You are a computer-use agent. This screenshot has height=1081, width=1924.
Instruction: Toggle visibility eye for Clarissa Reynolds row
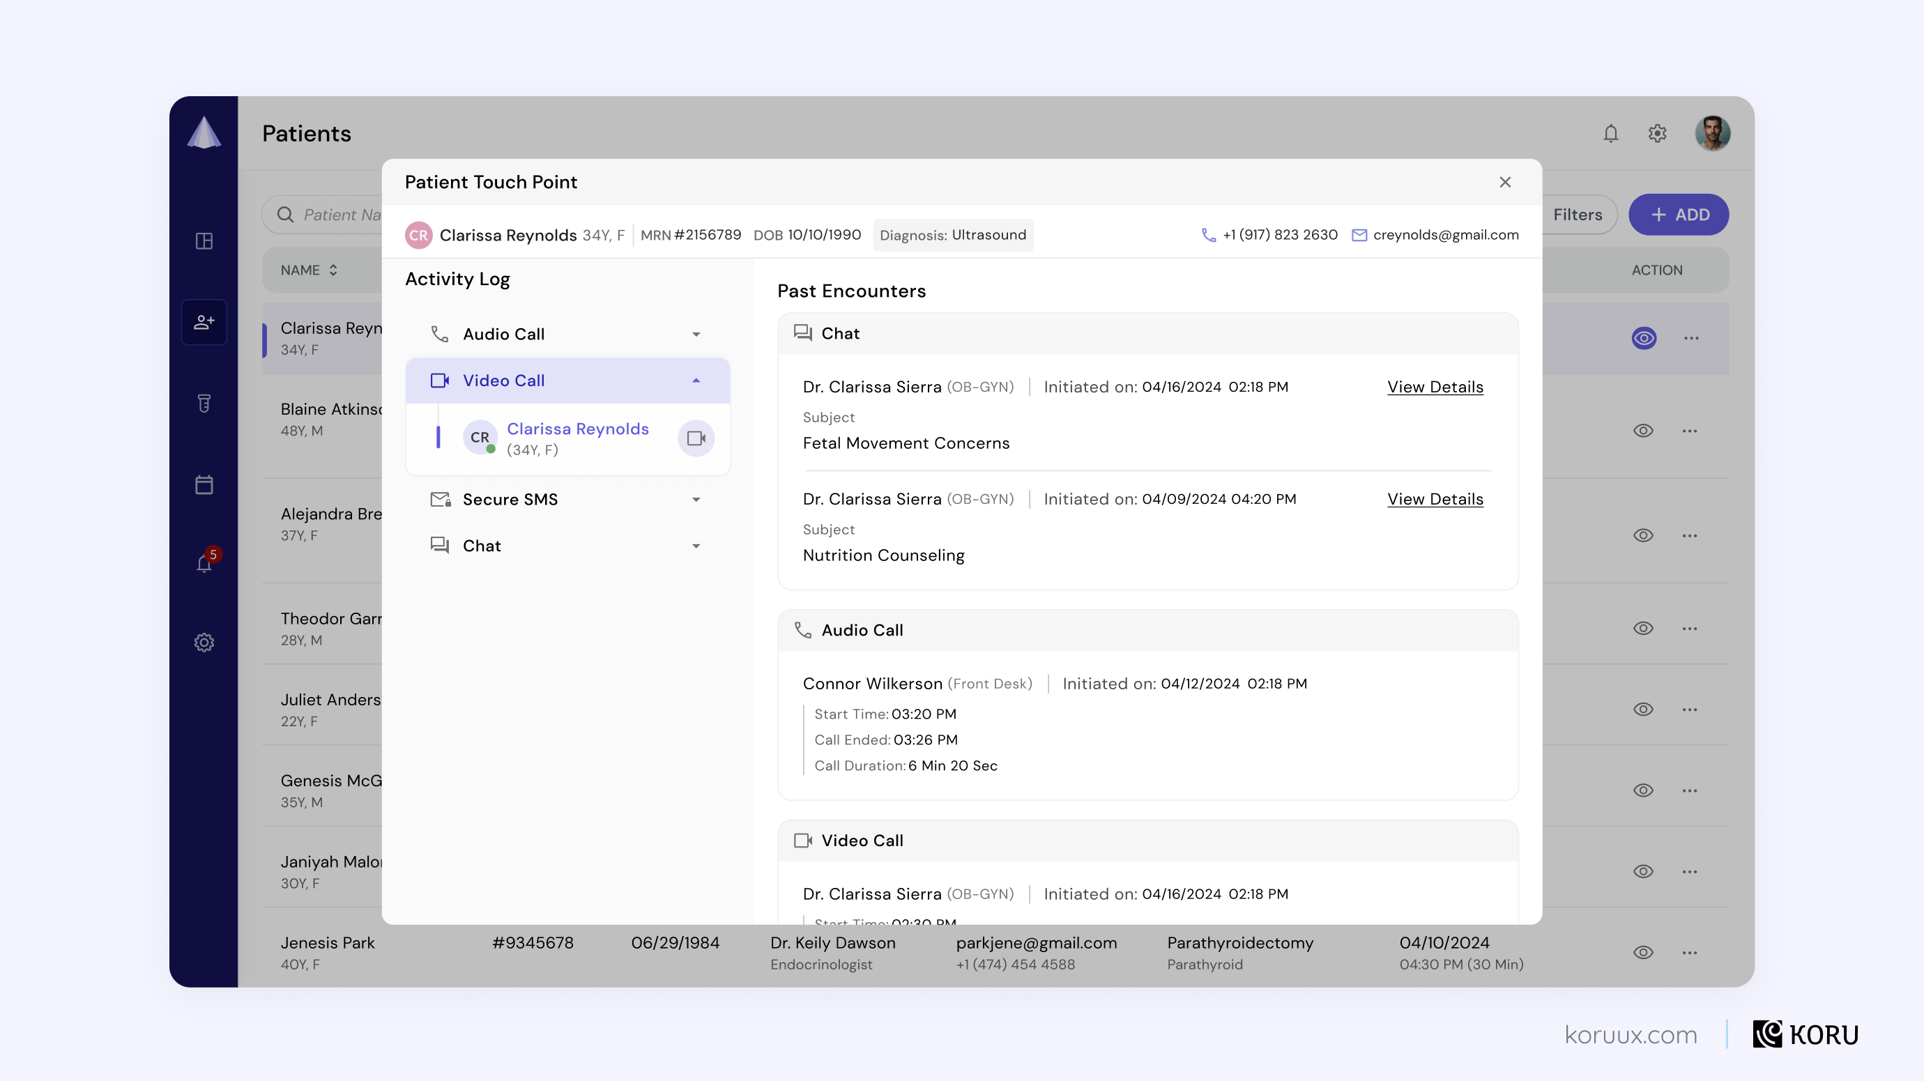(1643, 337)
